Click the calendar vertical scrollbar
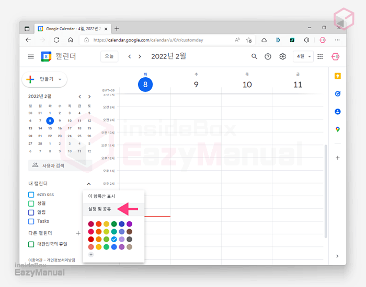 click(x=326, y=191)
